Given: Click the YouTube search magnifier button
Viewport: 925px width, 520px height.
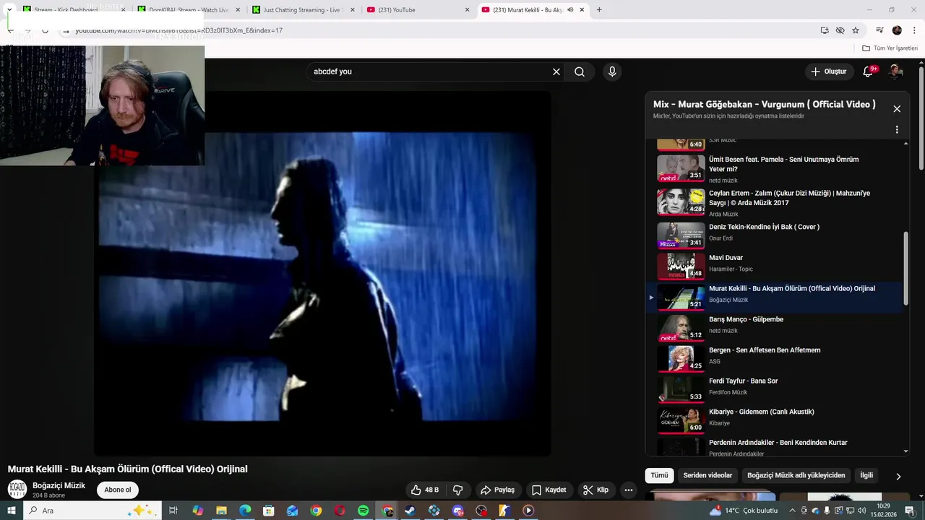Looking at the screenshot, I should [x=580, y=71].
